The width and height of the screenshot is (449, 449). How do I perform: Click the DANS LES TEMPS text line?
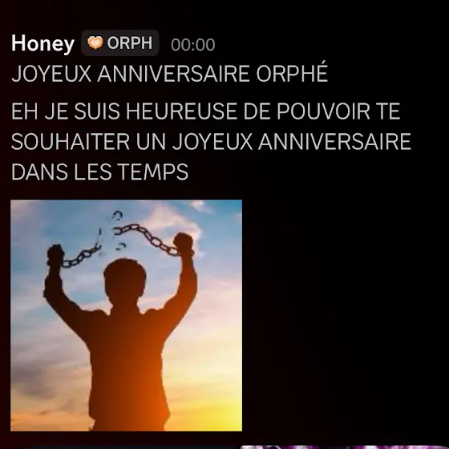(x=99, y=172)
